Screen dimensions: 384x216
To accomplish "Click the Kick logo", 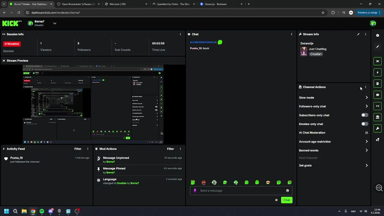I will (12, 23).
